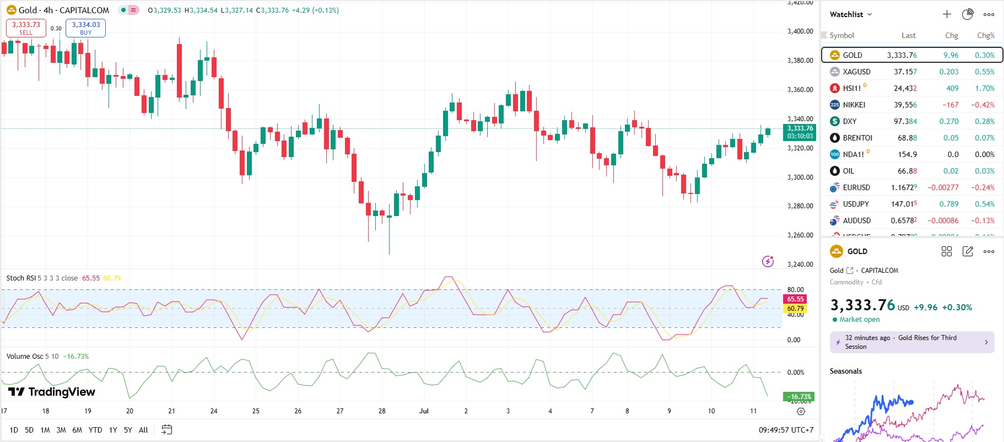Expand the Gold Rises for Third Session news
This screenshot has width=1004, height=442.
(x=912, y=342)
